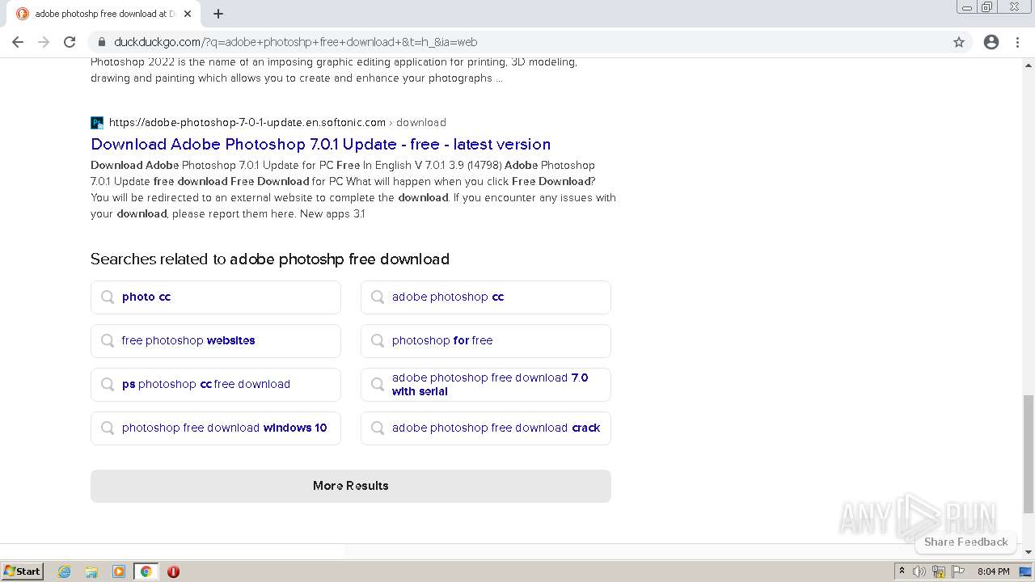The width and height of the screenshot is (1035, 582).
Task: Open a new tab with the plus button
Action: point(218,14)
